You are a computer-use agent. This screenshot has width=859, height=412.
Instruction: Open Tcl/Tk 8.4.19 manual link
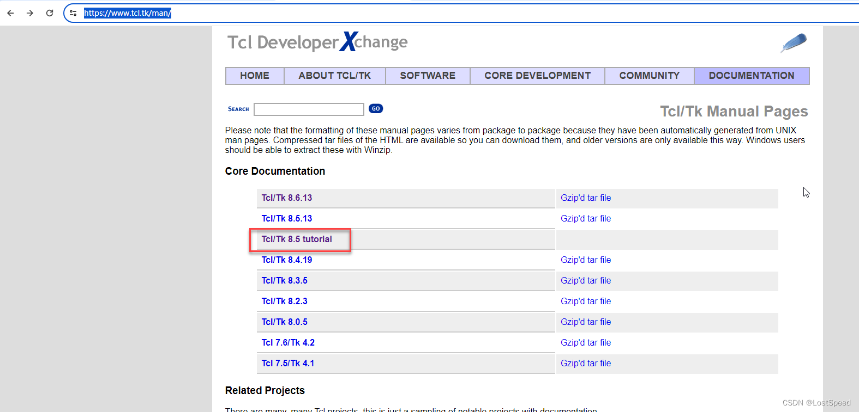(x=287, y=260)
